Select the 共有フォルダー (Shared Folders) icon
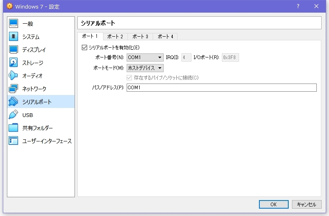The width and height of the screenshot is (329, 216). click(13, 128)
